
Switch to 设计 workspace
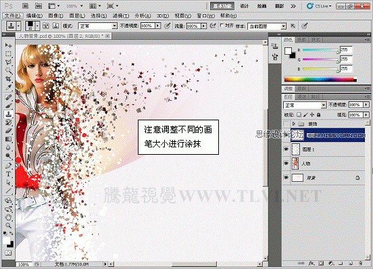click(x=245, y=6)
